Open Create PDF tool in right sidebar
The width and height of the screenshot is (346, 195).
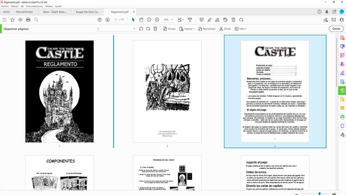pyautogui.click(x=342, y=38)
